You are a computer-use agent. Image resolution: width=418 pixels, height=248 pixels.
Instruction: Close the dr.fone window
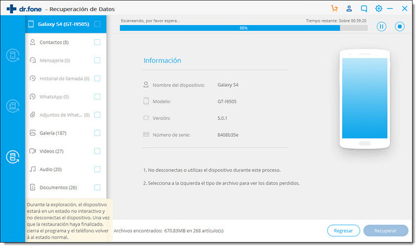[x=404, y=8]
